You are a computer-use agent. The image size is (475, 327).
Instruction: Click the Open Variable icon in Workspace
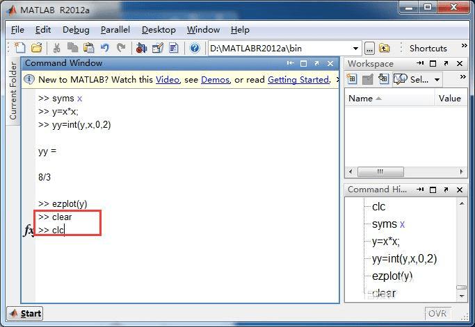tap(367, 80)
